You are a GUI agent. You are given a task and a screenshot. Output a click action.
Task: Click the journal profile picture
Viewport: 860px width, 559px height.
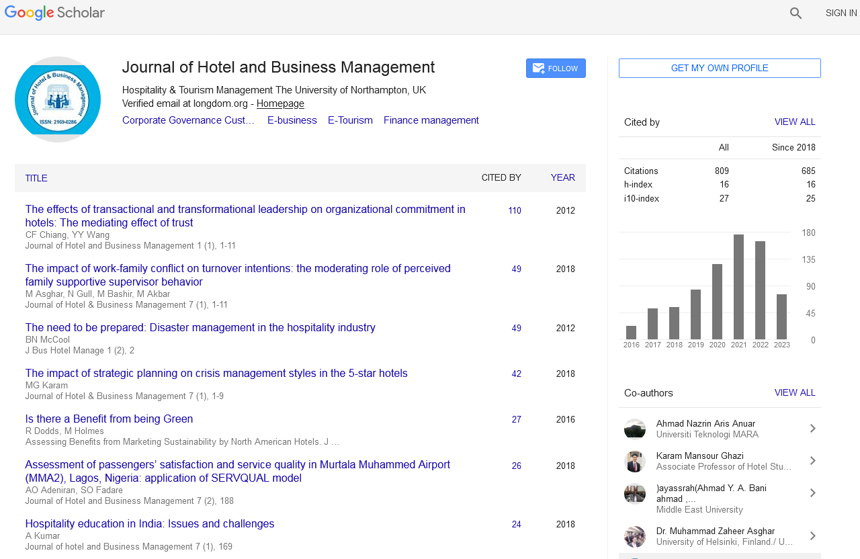[58, 99]
